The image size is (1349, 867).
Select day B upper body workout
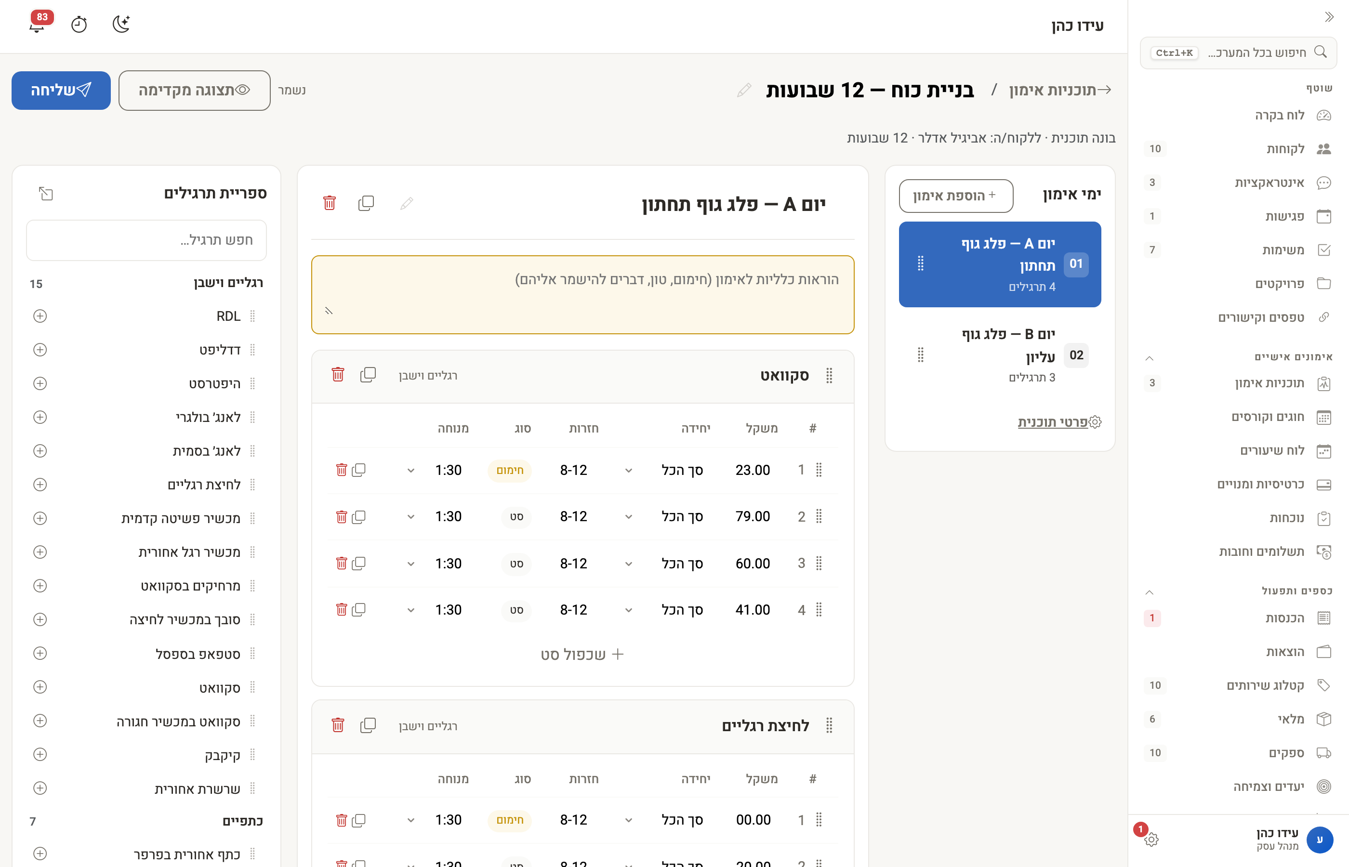(1000, 355)
